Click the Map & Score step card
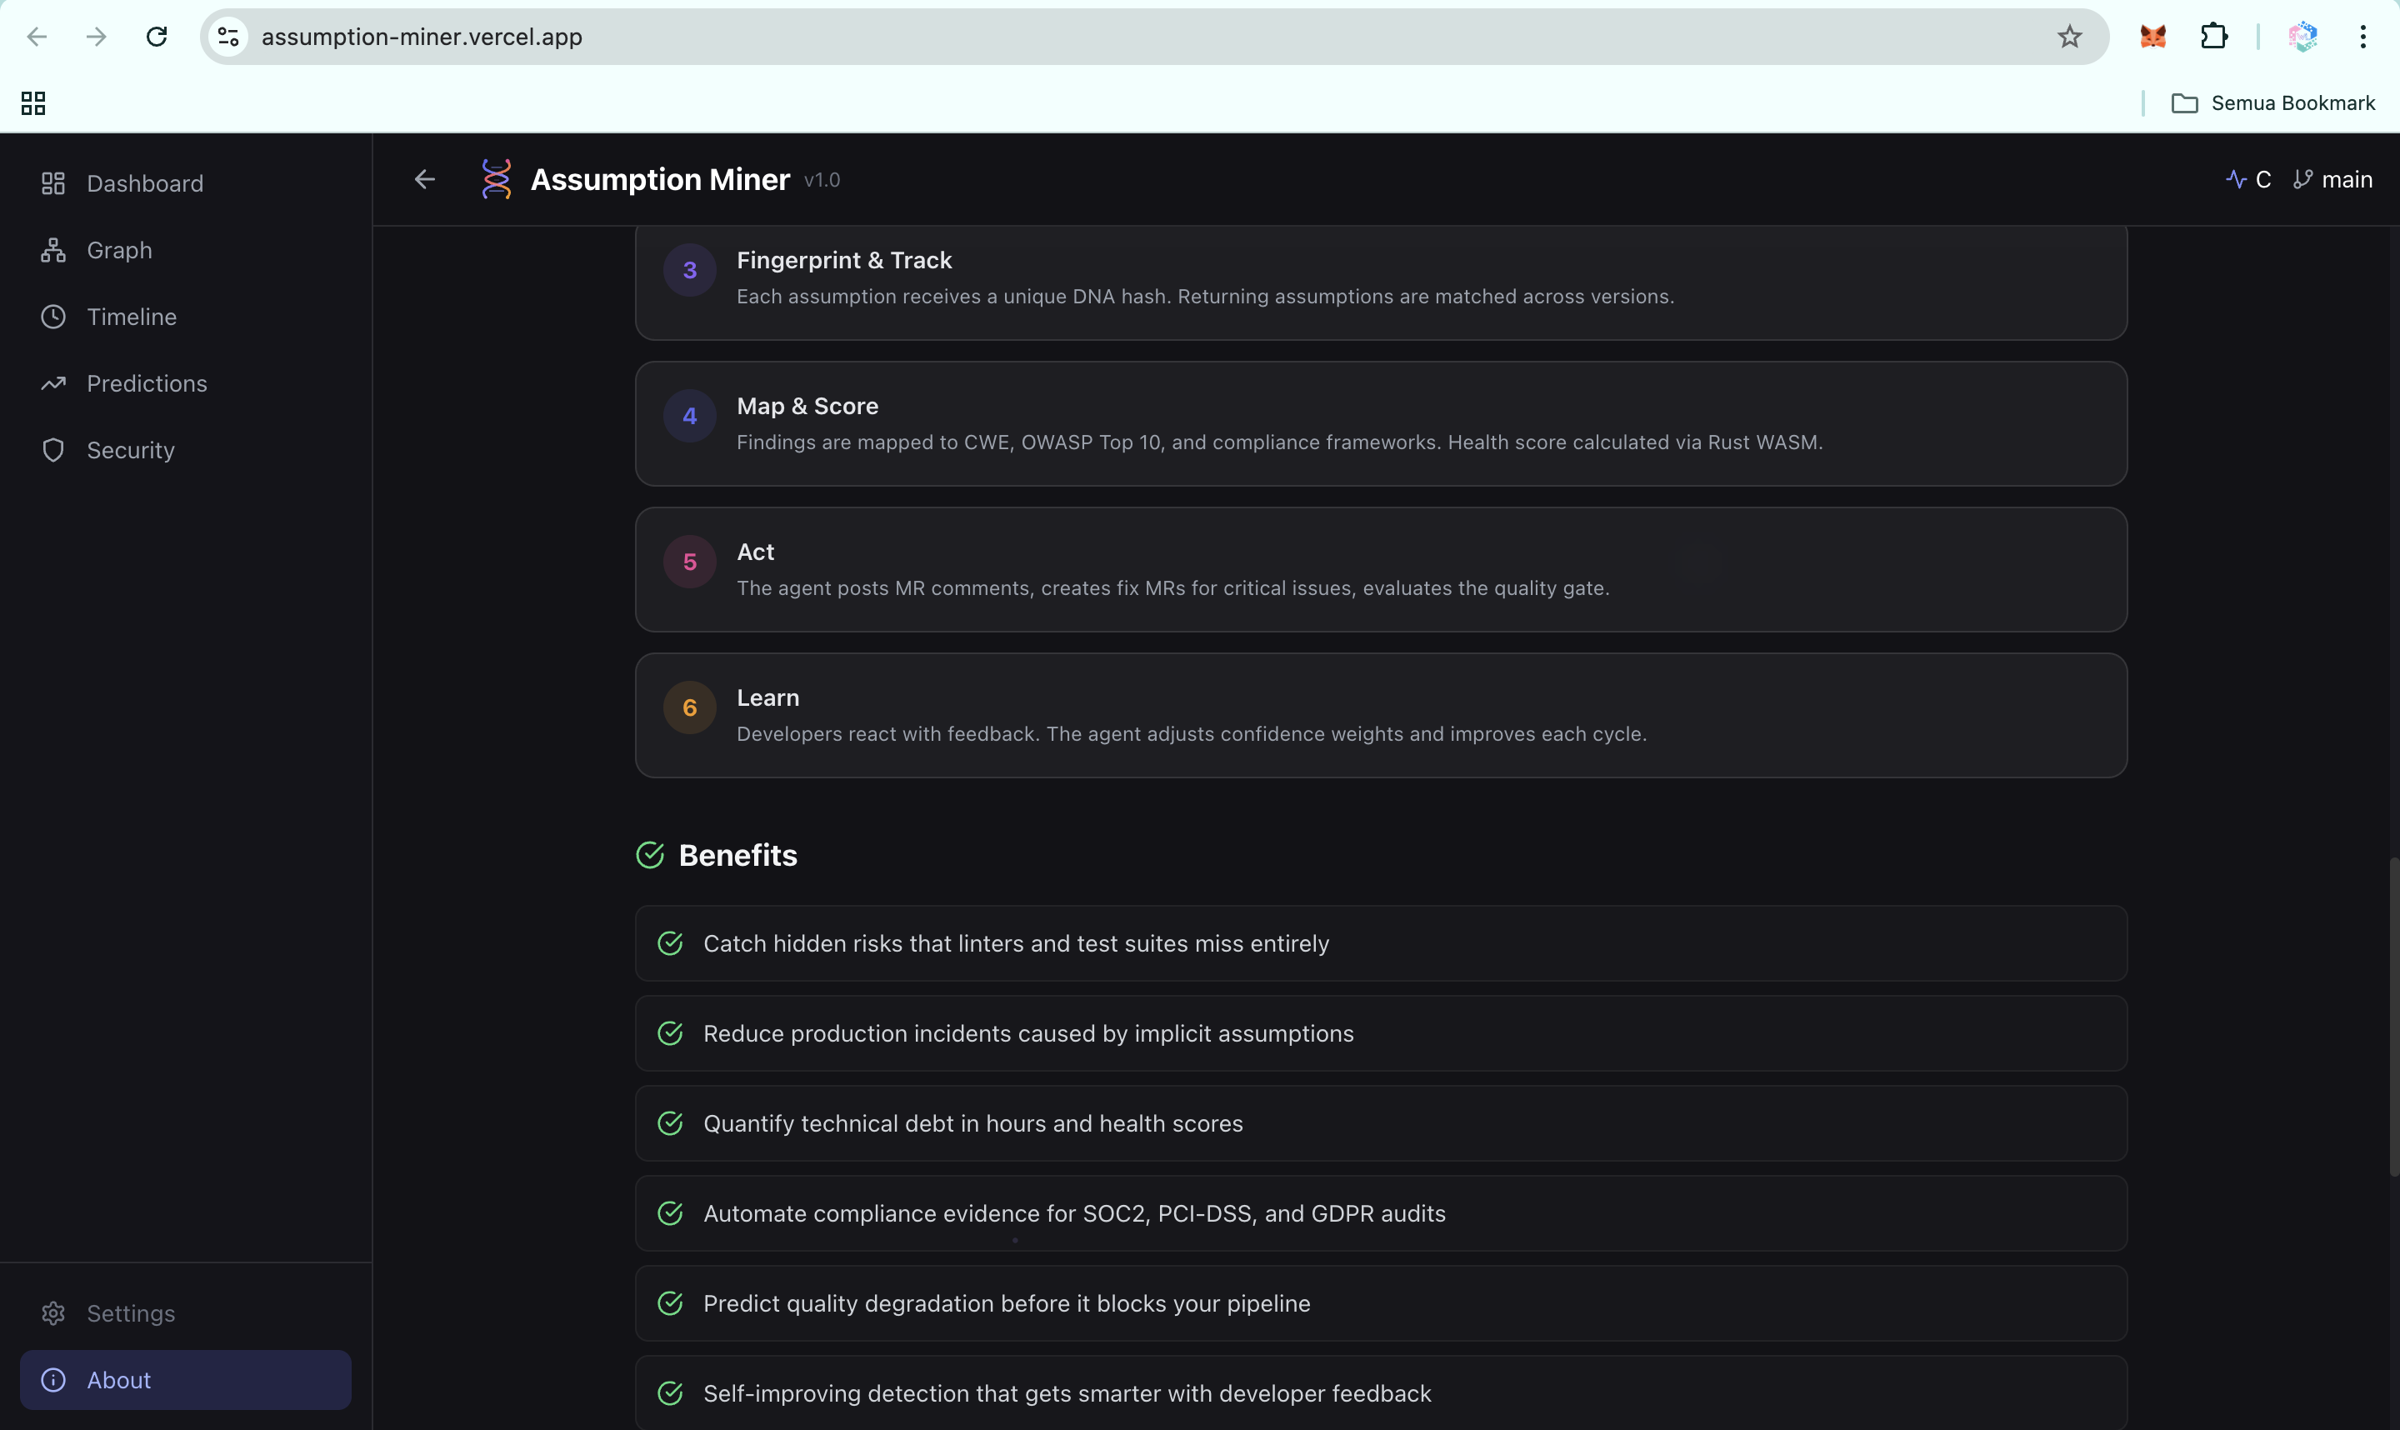 coord(1380,424)
